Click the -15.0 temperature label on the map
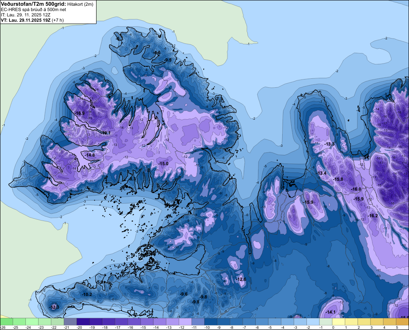This screenshot has width=409, height=330. [164, 164]
